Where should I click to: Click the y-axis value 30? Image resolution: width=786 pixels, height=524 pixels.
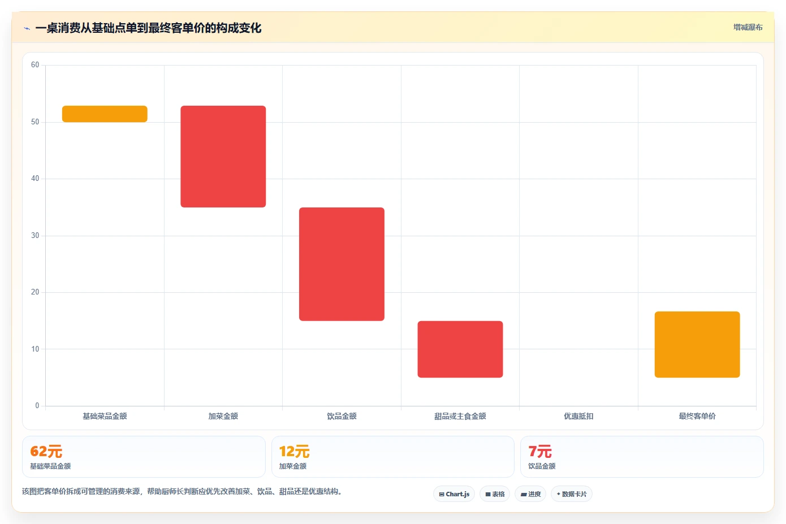tap(35, 236)
